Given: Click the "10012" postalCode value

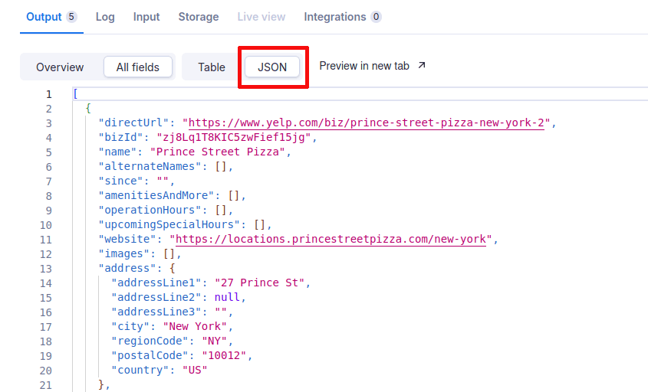Looking at the screenshot, I should pos(224,356).
